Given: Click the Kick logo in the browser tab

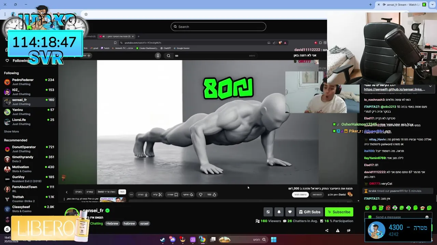Looking at the screenshot, I should pyautogui.click(x=424, y=4).
